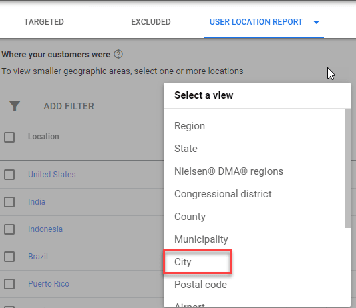Click the view list scrollbar thumb
This screenshot has width=356, height=308.
348,169
